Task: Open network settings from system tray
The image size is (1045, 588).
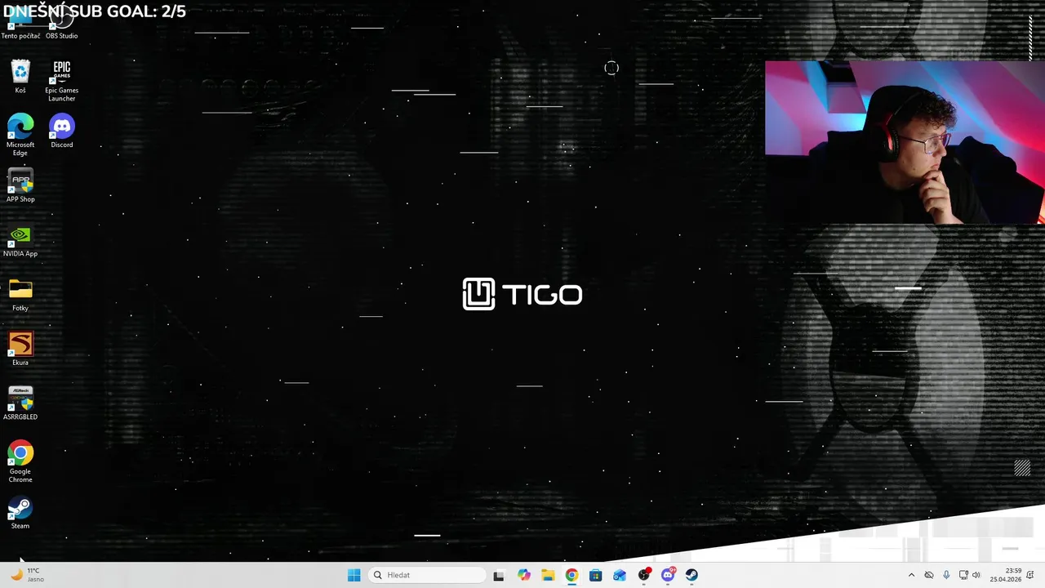Action: 963,575
